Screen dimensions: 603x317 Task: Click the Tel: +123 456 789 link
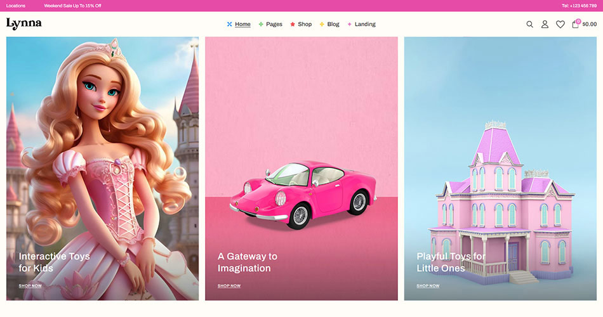tap(579, 6)
